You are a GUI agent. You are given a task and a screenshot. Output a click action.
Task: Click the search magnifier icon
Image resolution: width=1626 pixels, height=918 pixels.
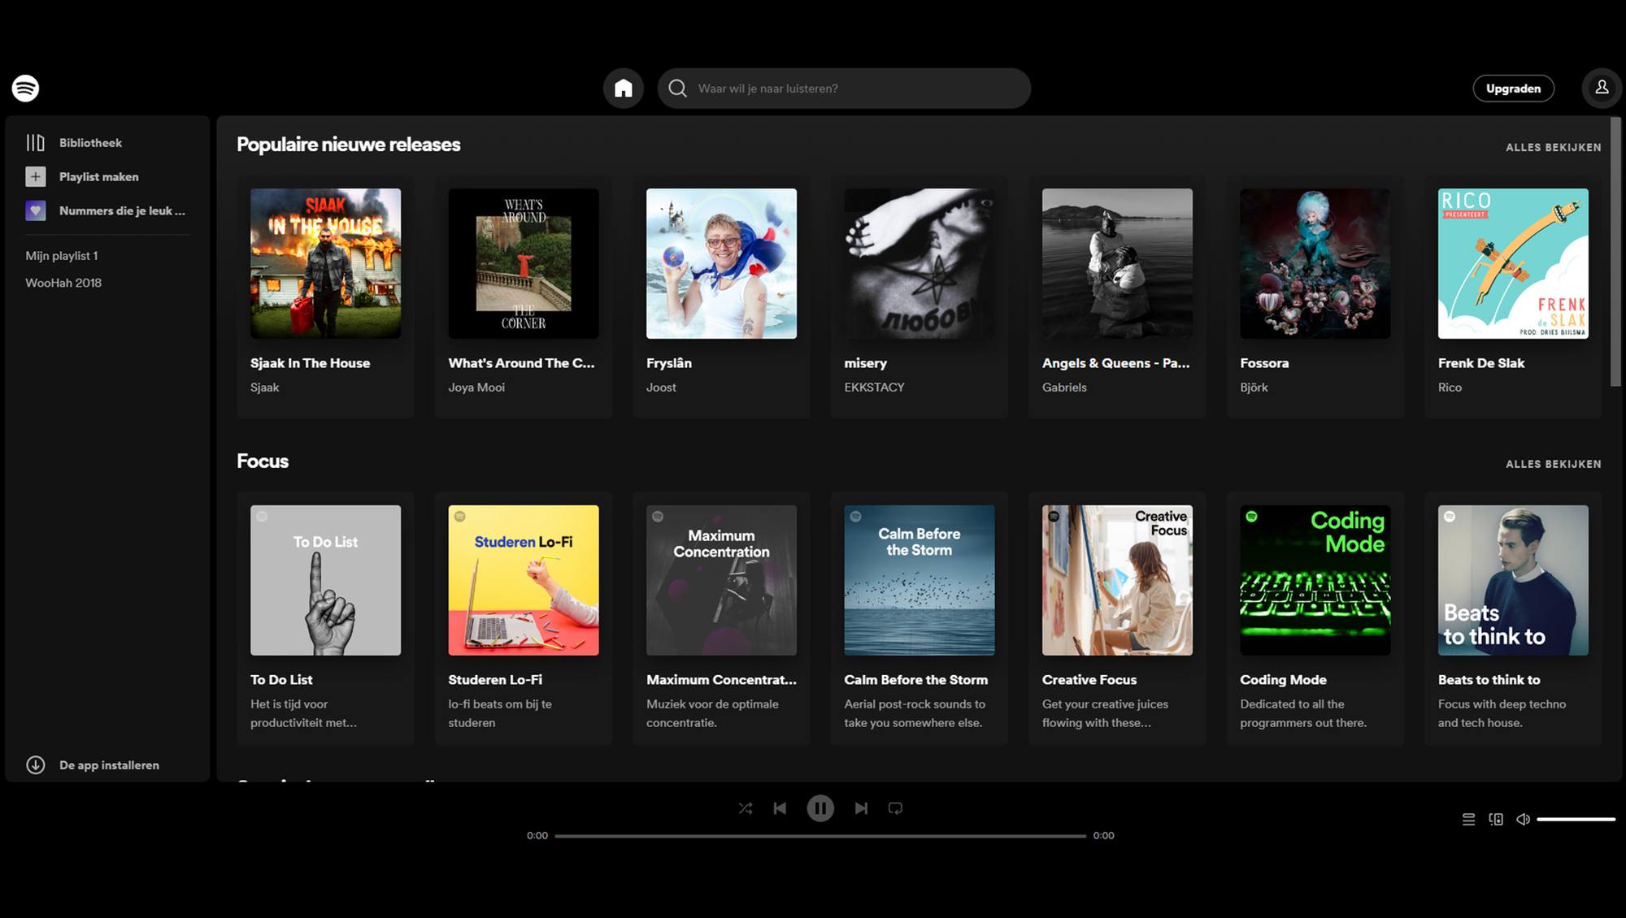point(677,88)
